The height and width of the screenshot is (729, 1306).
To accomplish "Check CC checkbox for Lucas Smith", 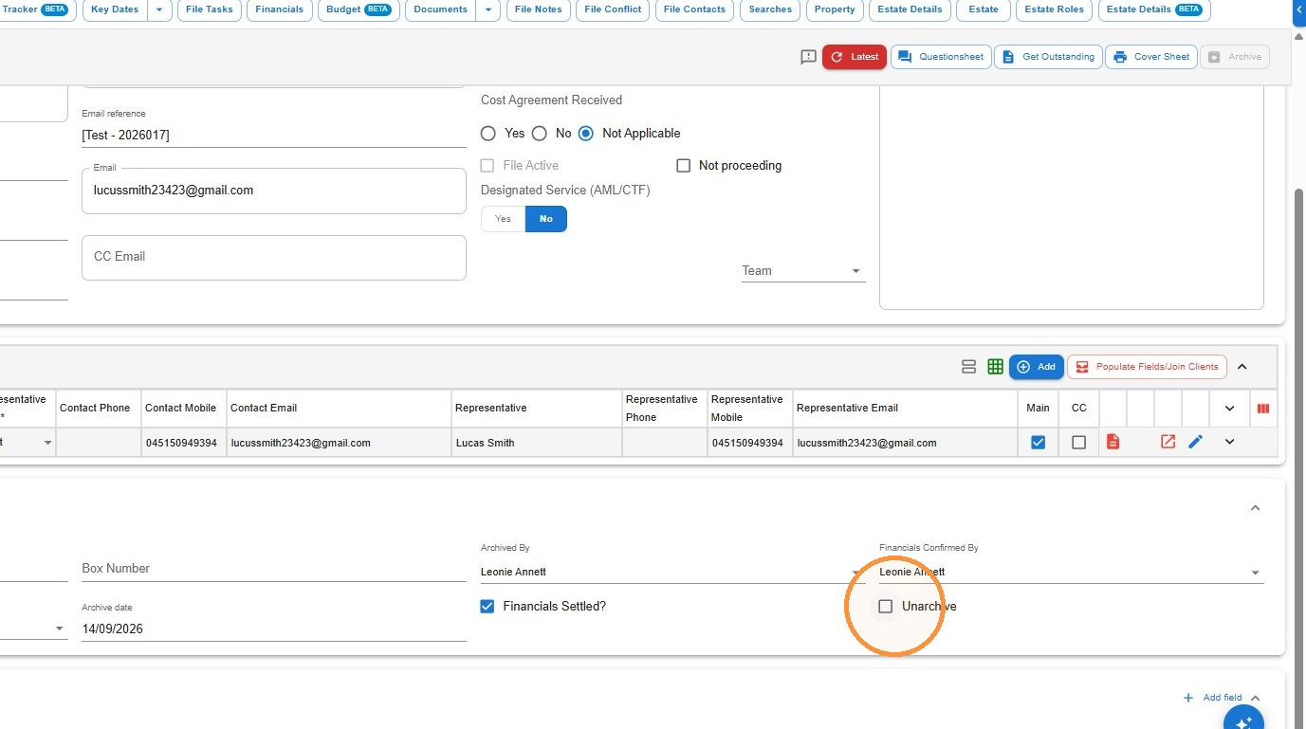I will pos(1078,443).
